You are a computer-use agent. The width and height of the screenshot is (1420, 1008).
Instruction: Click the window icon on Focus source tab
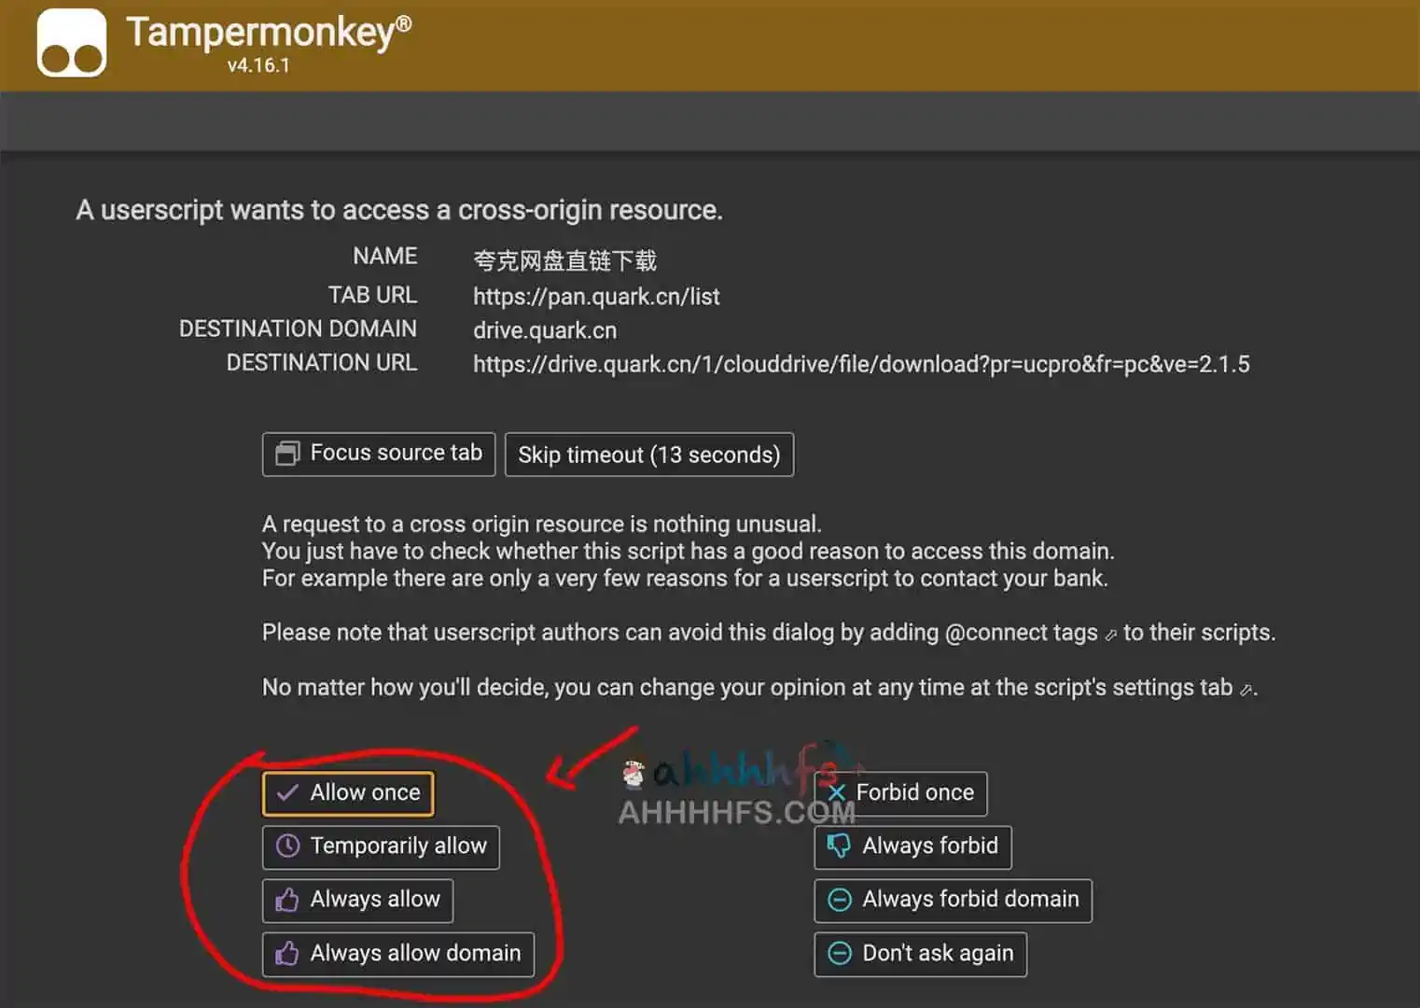(287, 454)
